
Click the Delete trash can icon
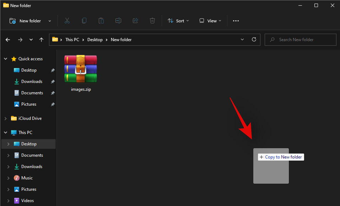152,21
